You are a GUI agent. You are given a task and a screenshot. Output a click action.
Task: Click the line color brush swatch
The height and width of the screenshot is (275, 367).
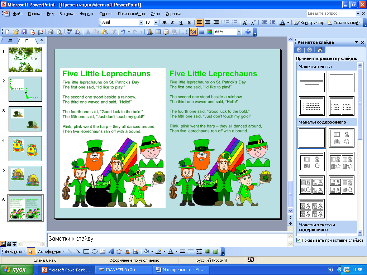(x=158, y=251)
